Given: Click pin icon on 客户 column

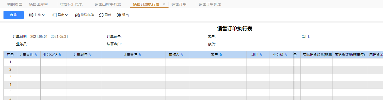Looking at the screenshot, I should click(x=221, y=54).
